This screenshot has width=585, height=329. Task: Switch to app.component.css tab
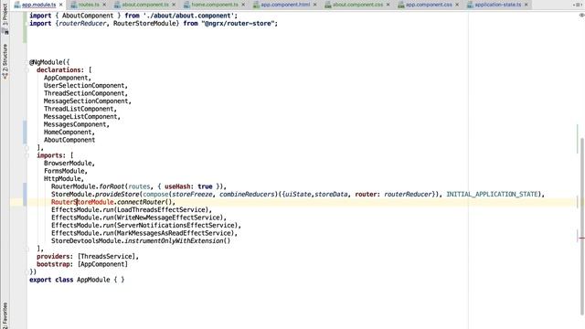(x=429, y=5)
